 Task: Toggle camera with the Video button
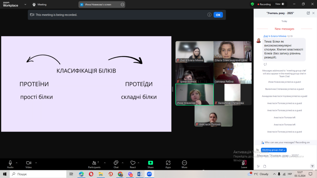click(29, 164)
